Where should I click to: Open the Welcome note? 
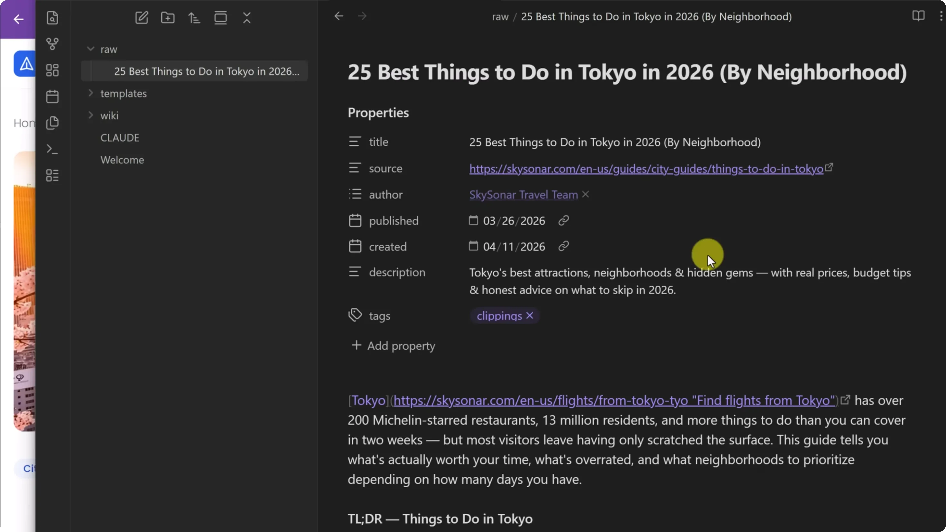[x=122, y=160]
